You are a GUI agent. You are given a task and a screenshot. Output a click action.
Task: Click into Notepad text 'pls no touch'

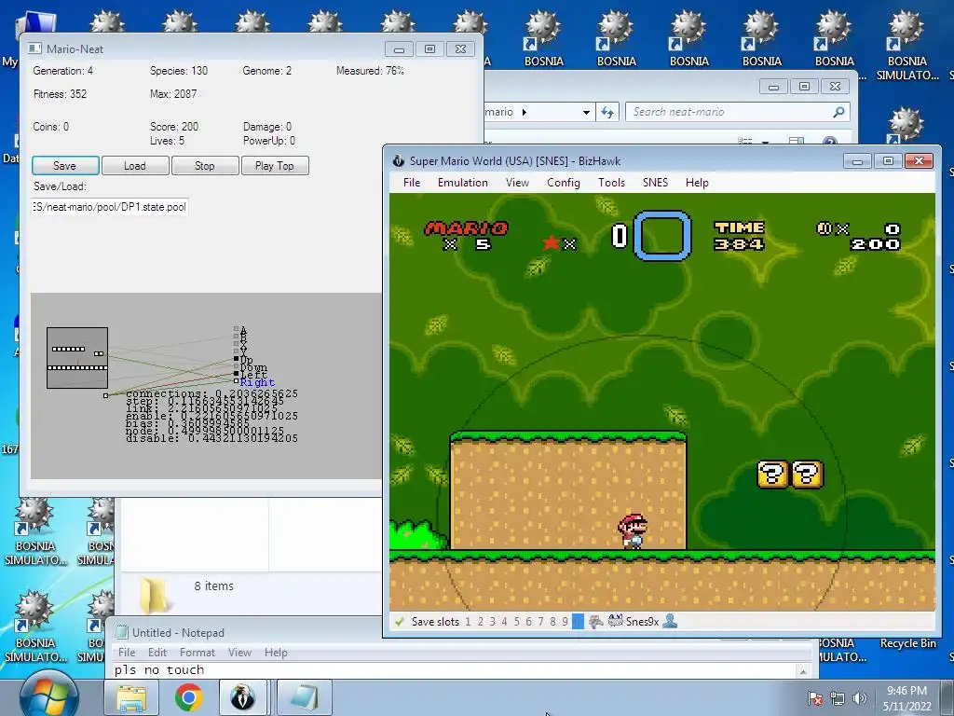point(158,669)
